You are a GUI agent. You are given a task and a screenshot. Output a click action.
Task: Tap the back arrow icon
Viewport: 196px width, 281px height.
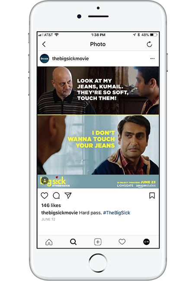tap(44, 44)
